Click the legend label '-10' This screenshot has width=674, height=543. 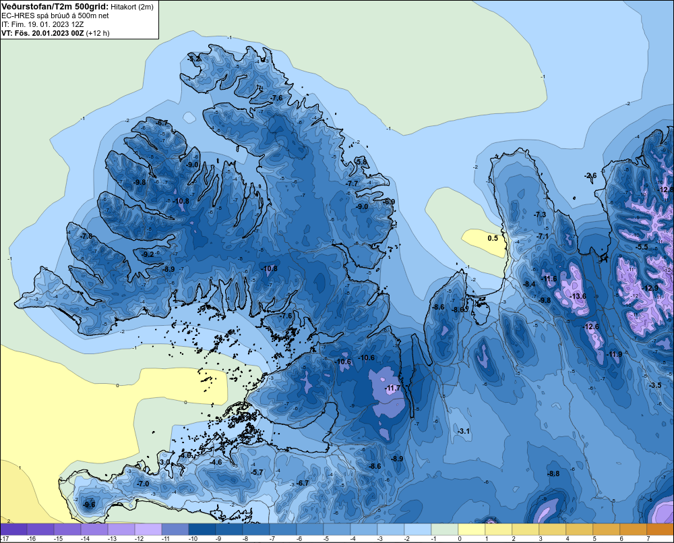pos(193,539)
